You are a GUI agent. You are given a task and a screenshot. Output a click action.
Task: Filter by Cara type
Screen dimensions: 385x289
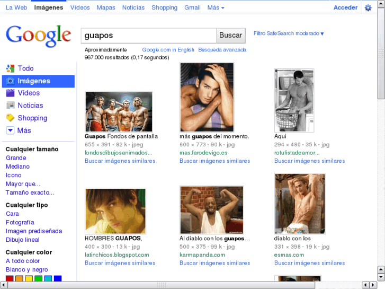[12, 214]
